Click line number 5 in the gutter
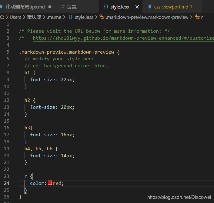Image resolution: width=214 pixels, height=203 pixels. 8,52
